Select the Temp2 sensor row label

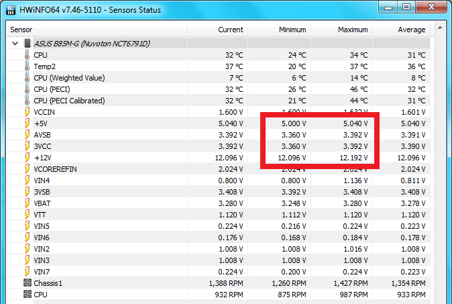point(45,66)
